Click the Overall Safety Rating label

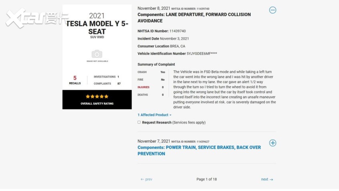click(97, 104)
